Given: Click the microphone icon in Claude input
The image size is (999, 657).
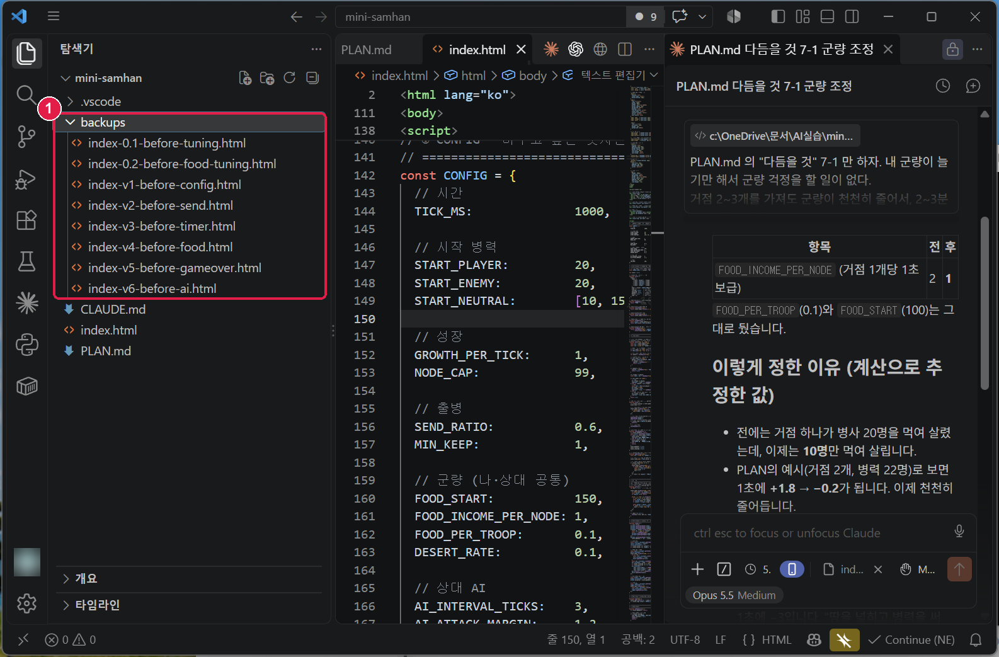Looking at the screenshot, I should point(959,532).
